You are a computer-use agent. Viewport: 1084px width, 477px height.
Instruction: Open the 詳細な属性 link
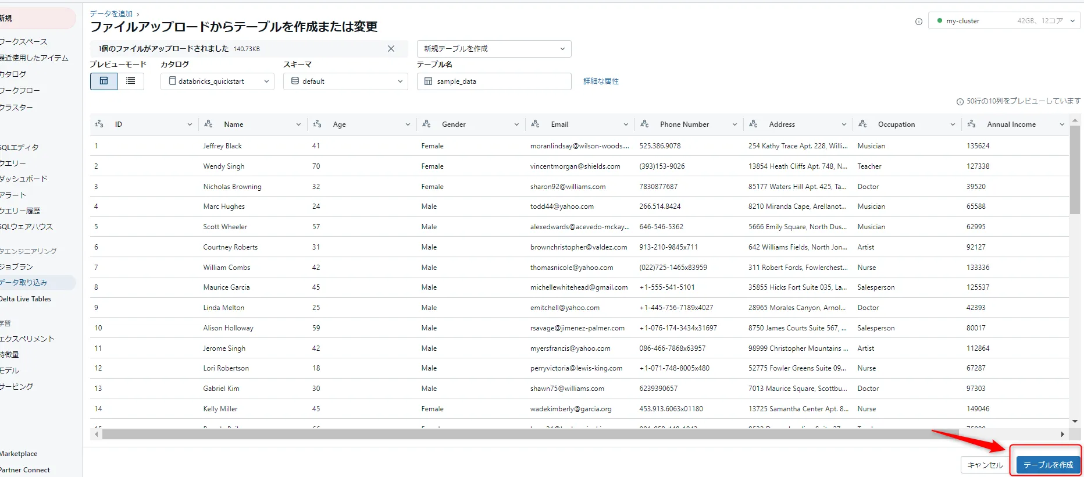pyautogui.click(x=601, y=81)
